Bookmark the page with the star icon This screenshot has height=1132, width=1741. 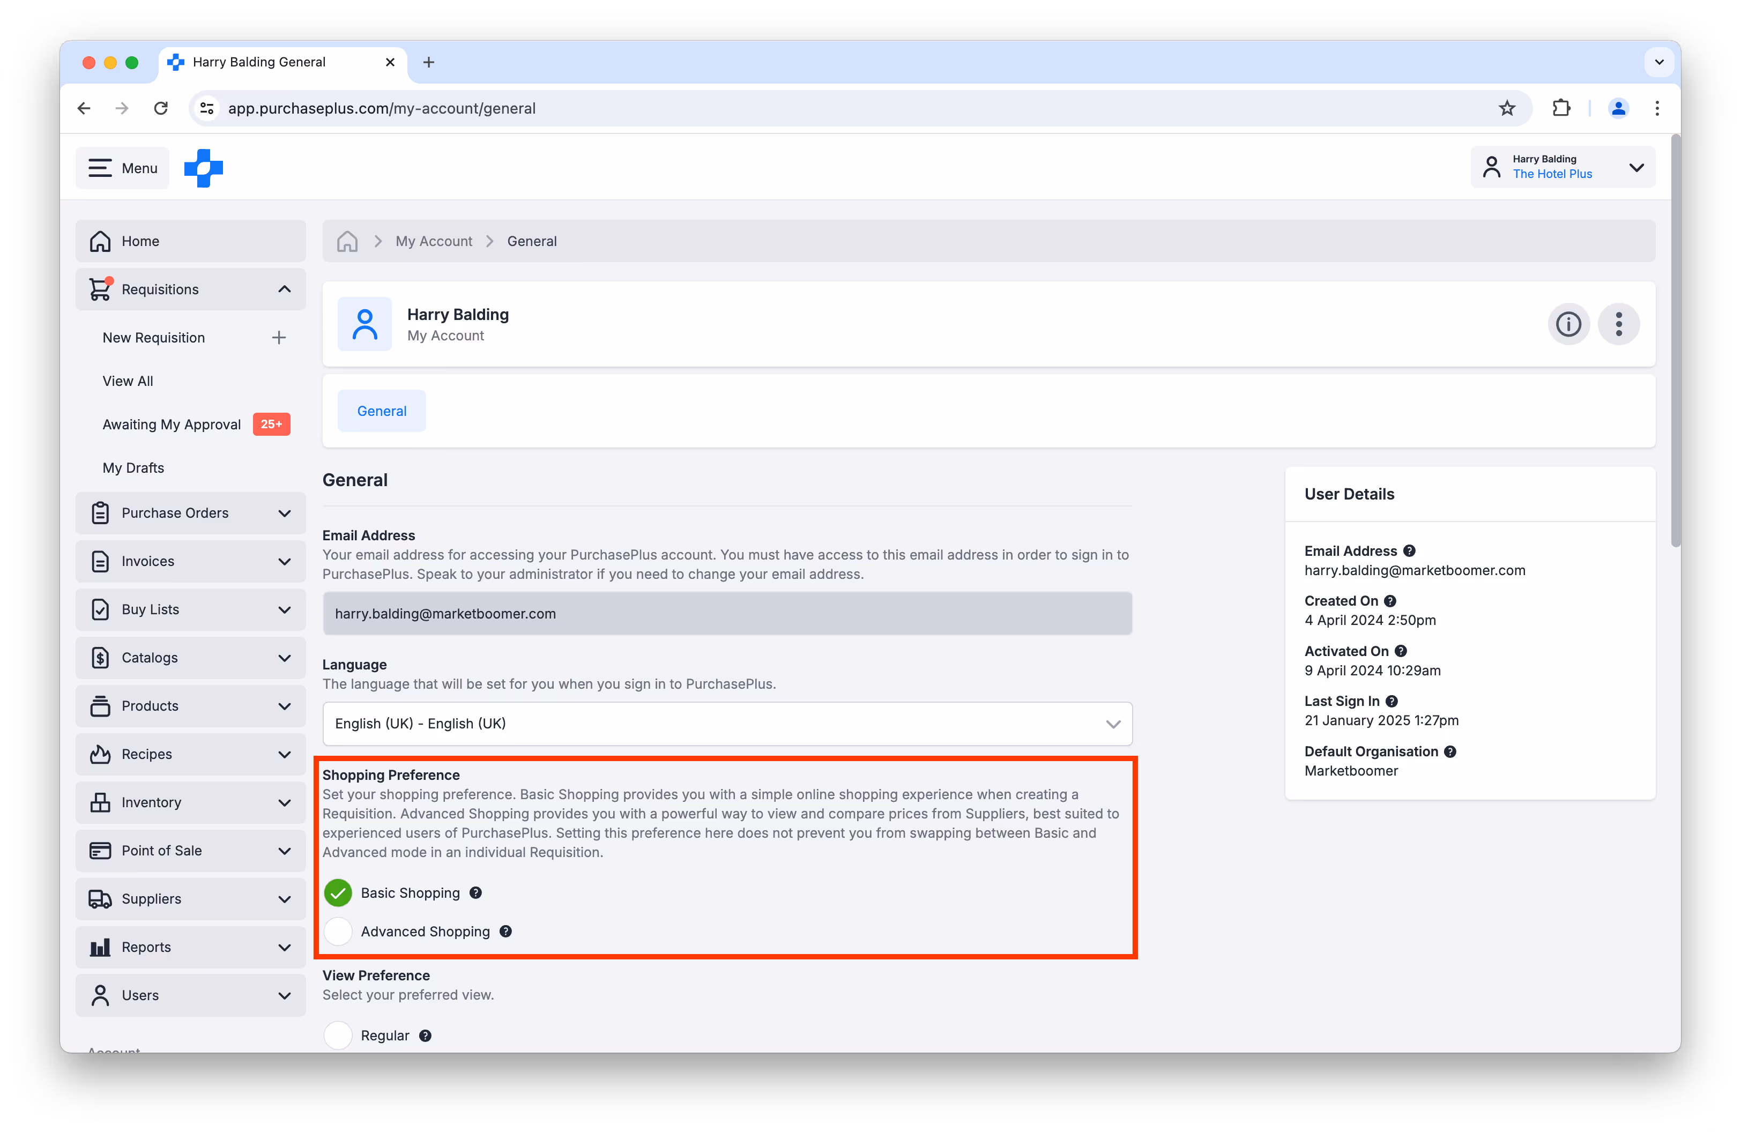pyautogui.click(x=1507, y=108)
